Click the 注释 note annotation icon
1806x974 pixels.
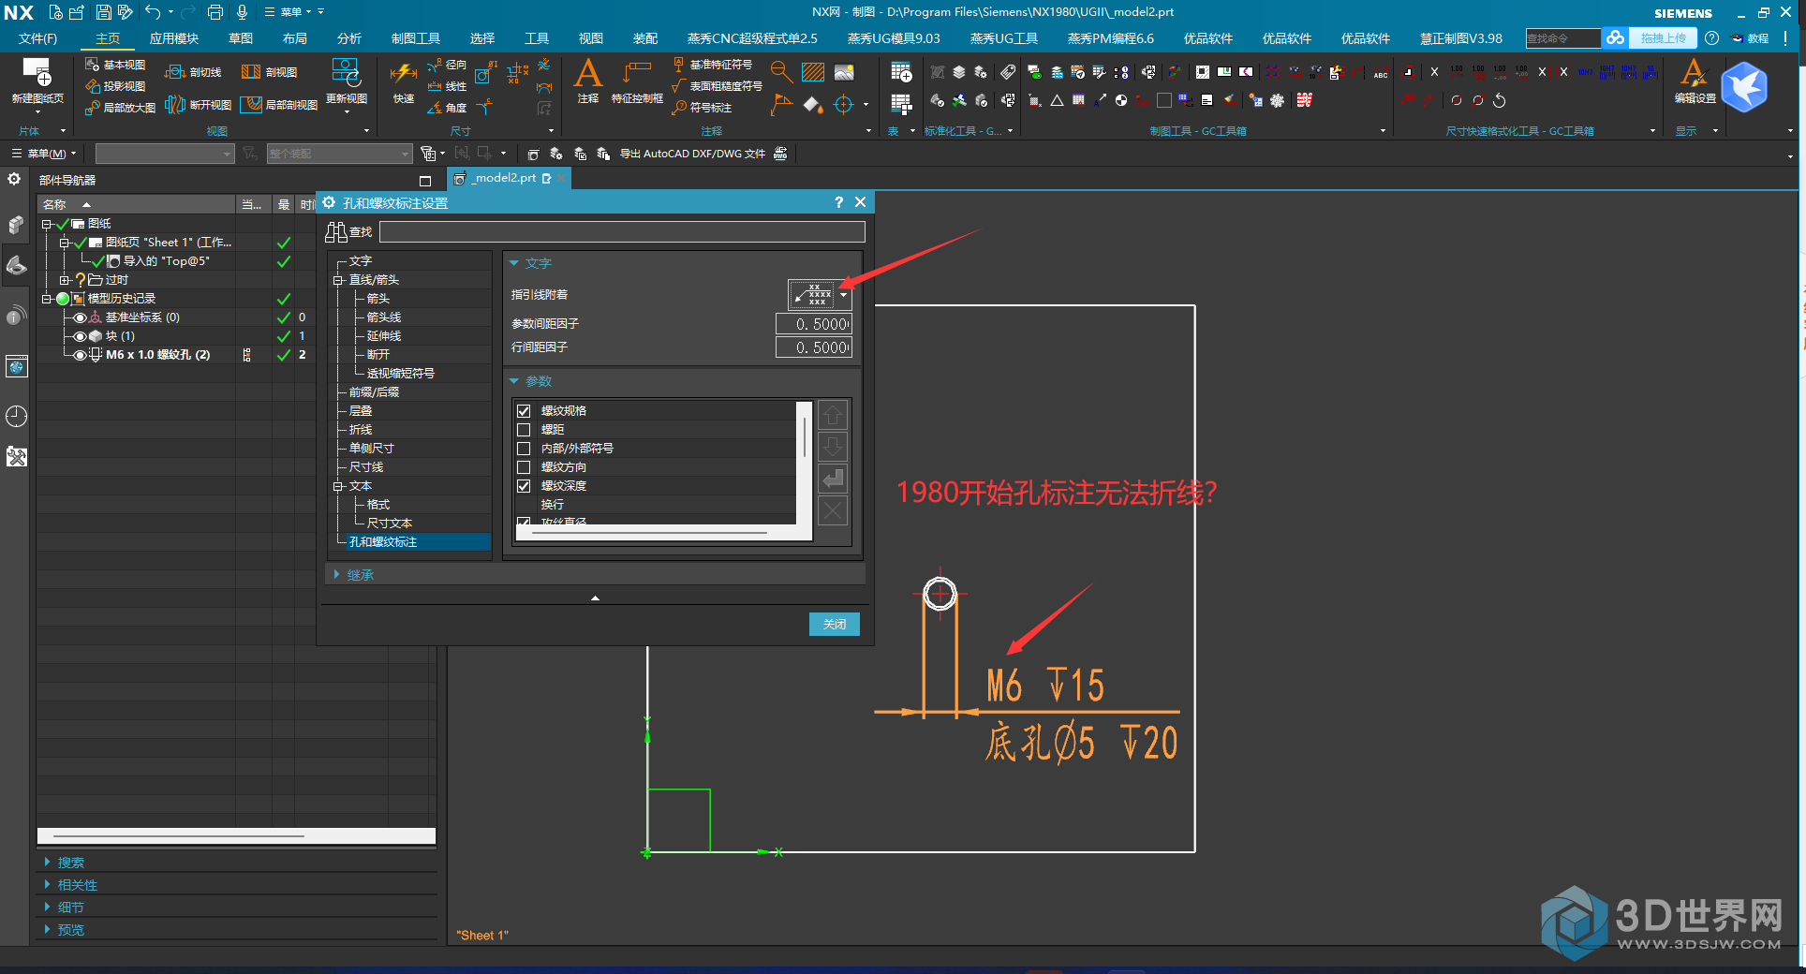(x=588, y=81)
